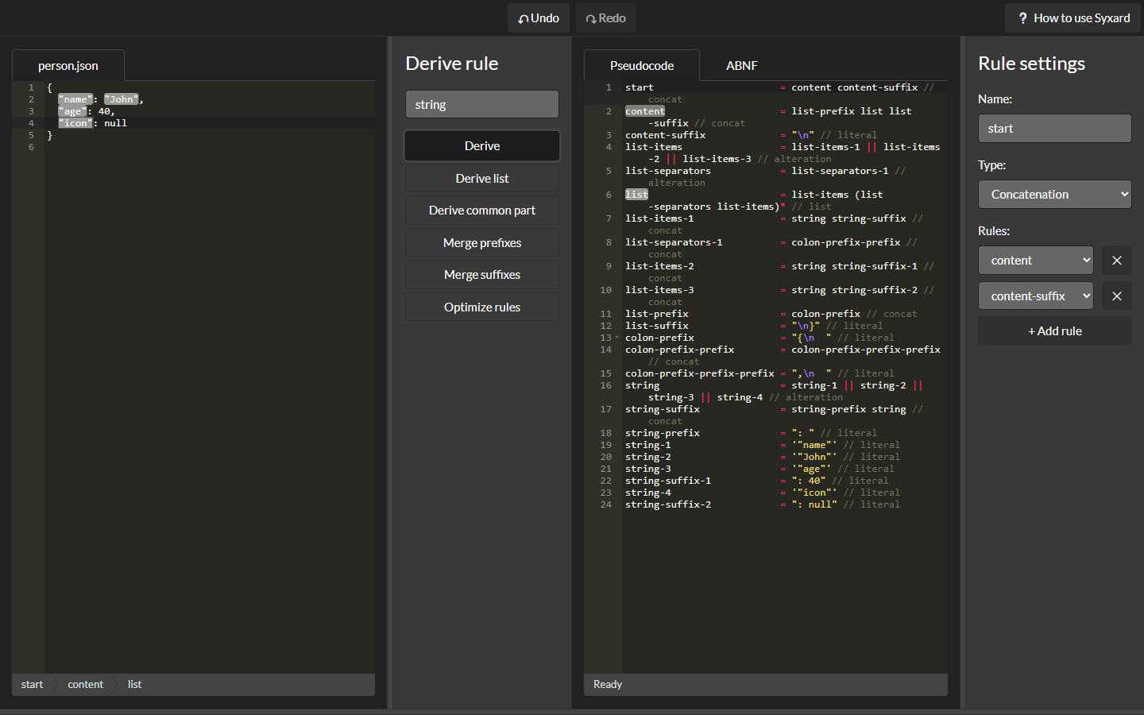
Task: Click Derive common part button
Action: pos(482,211)
